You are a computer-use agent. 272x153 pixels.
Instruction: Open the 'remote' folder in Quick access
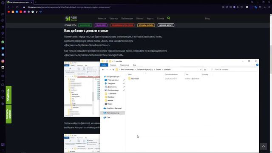point(110,100)
